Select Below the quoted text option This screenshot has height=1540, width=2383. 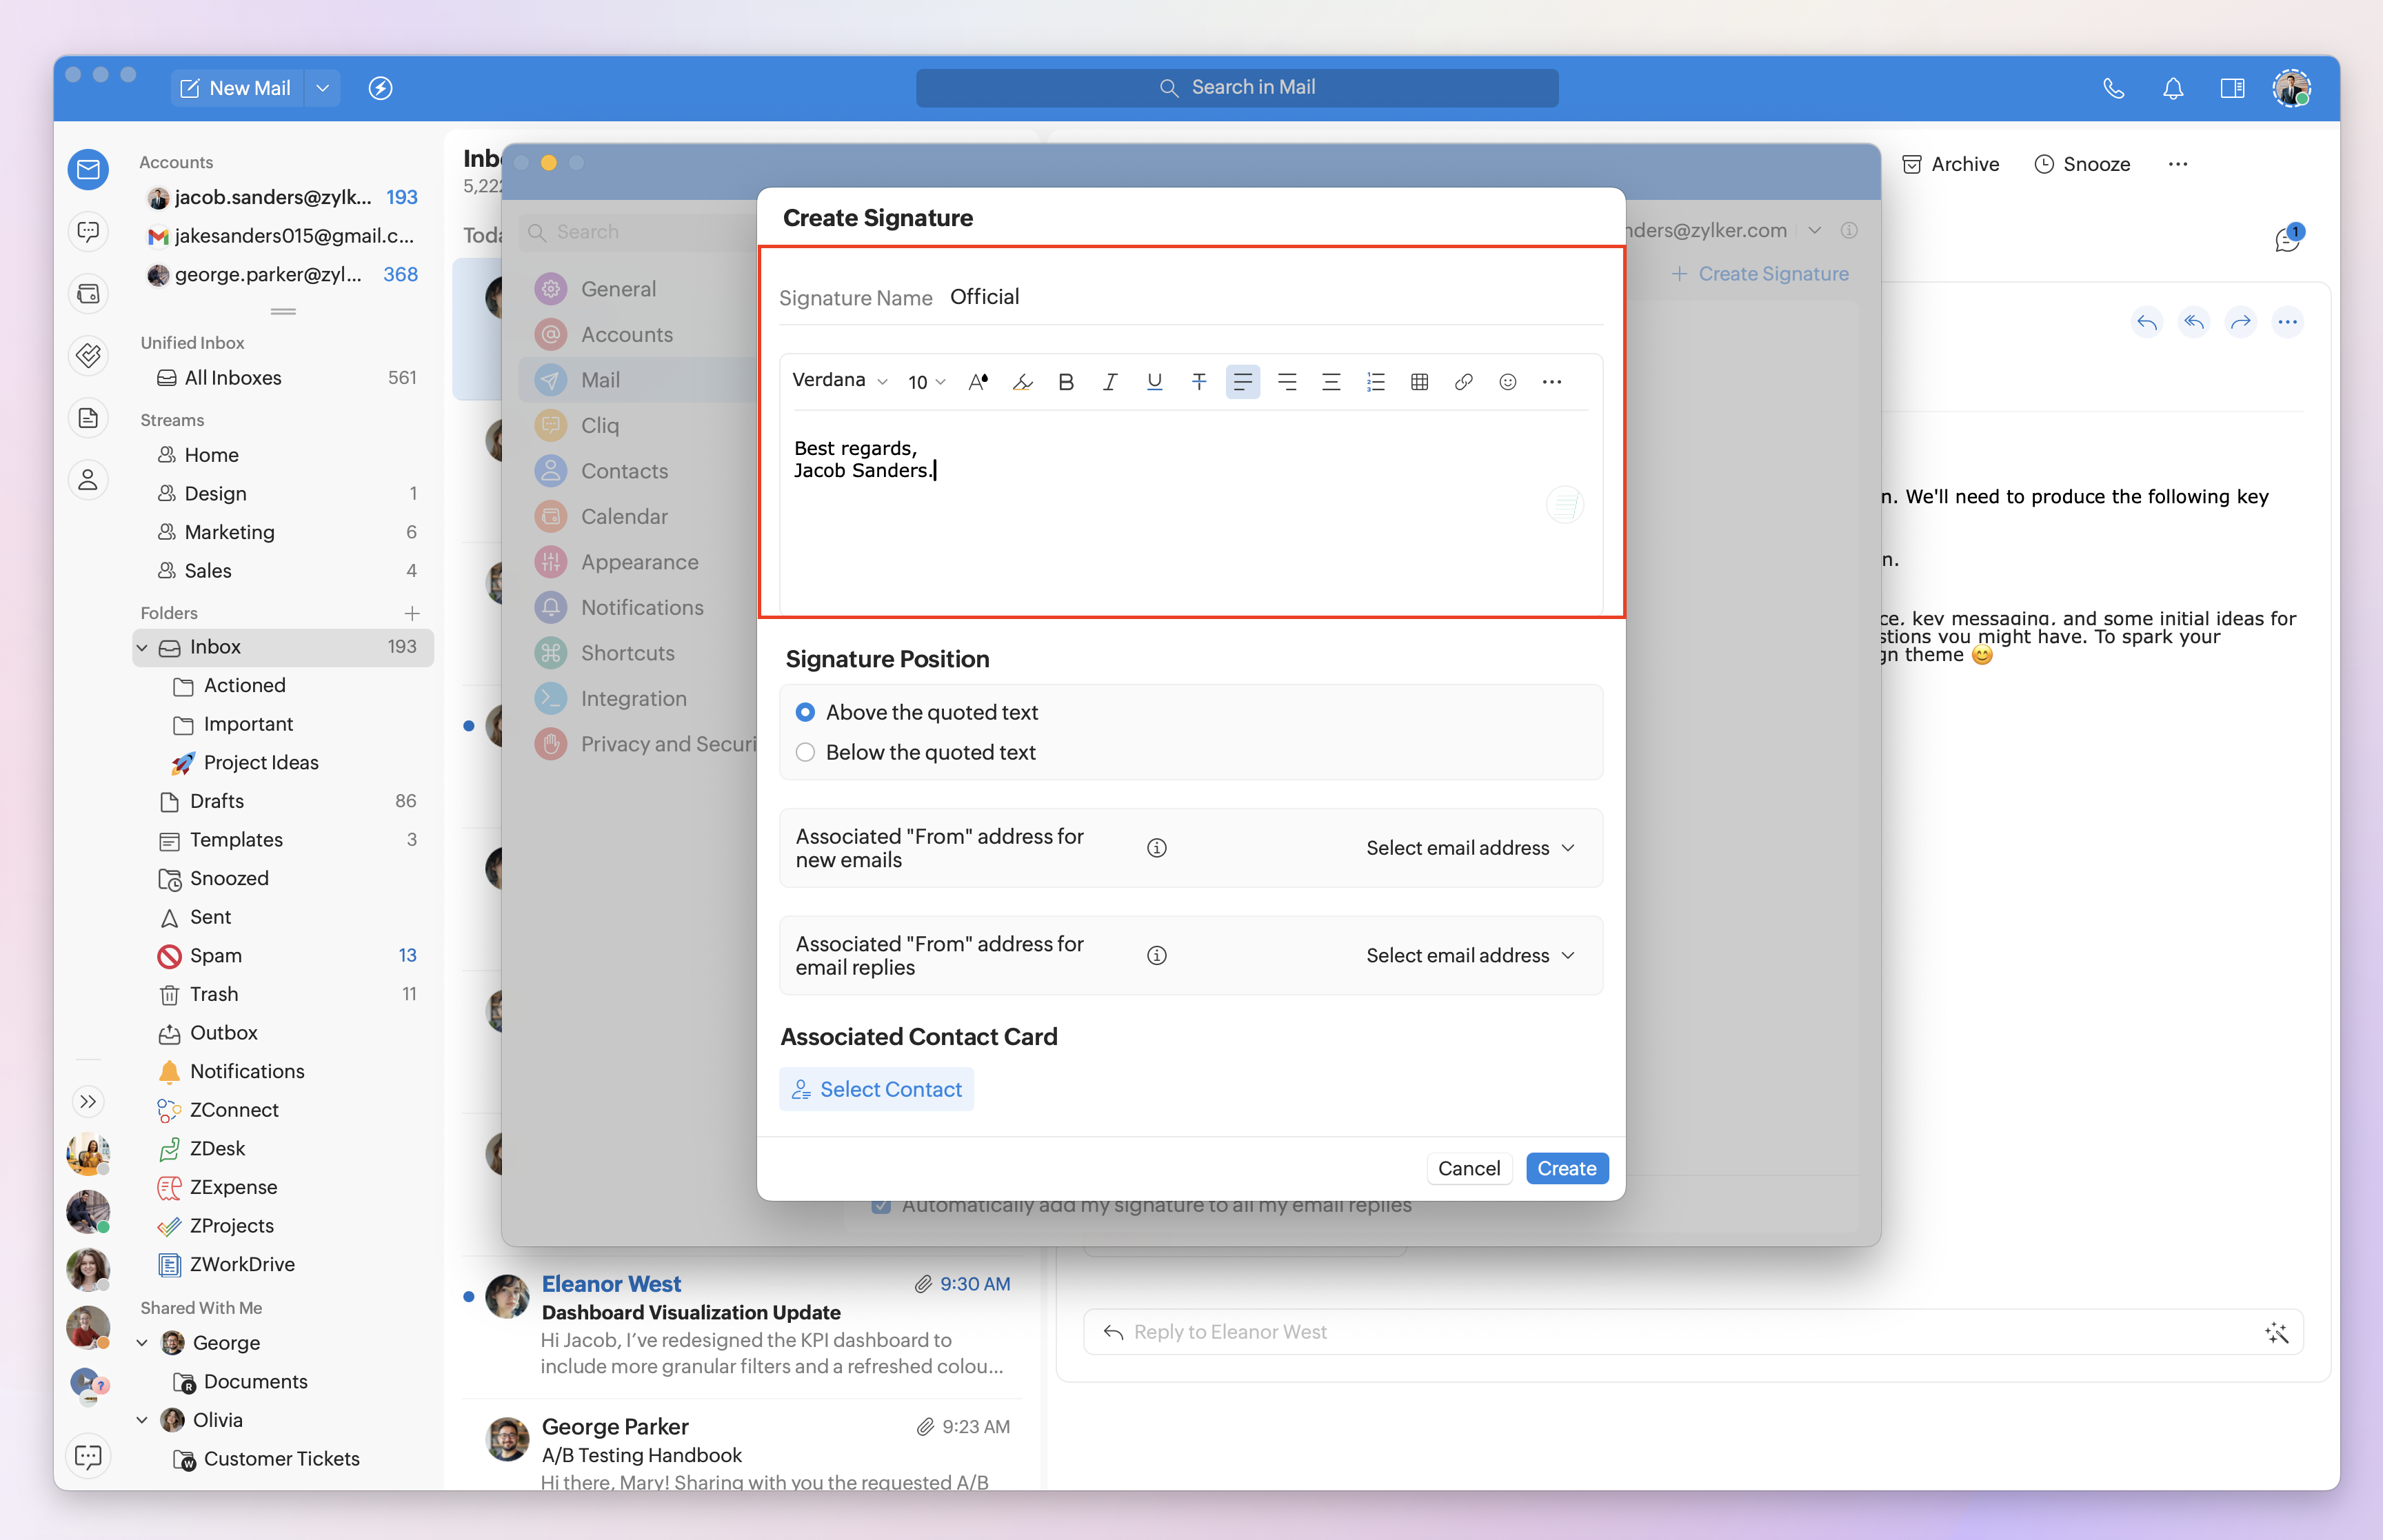pos(805,752)
